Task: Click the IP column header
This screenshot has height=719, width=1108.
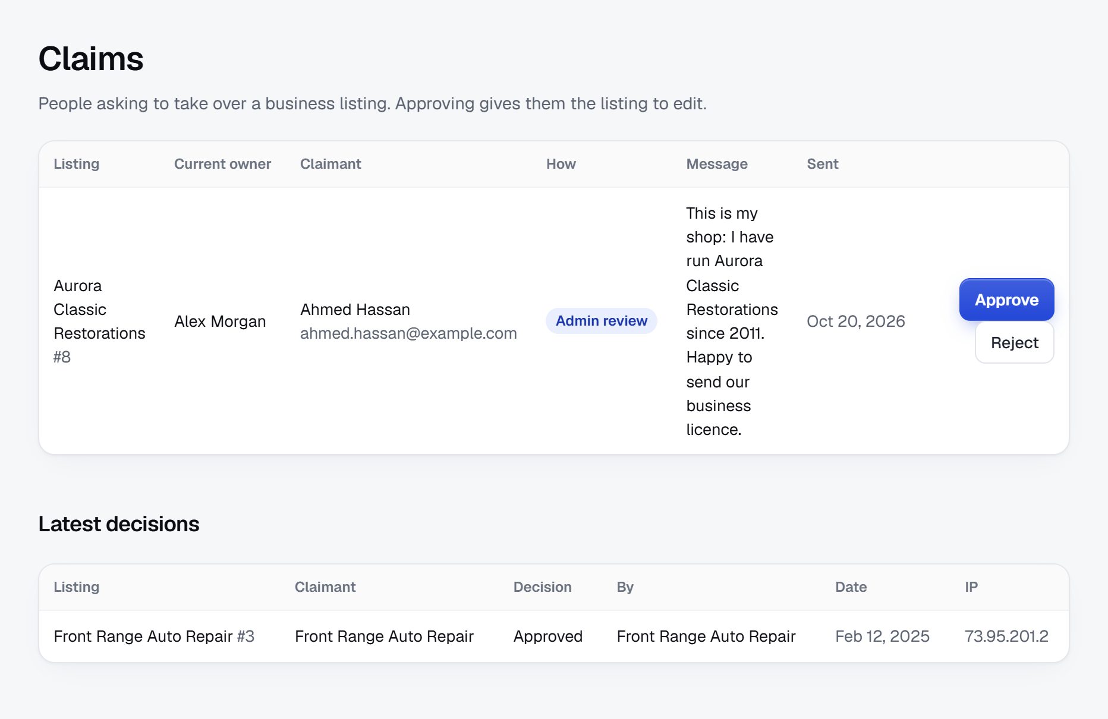Action: coord(971,587)
